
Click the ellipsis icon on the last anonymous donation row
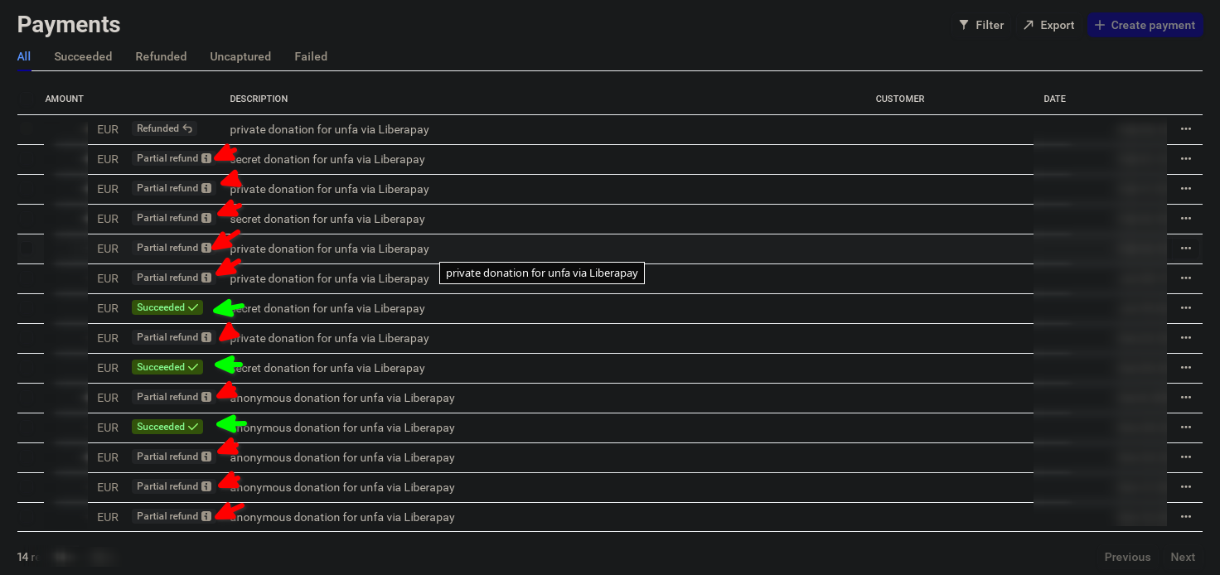[1185, 517]
